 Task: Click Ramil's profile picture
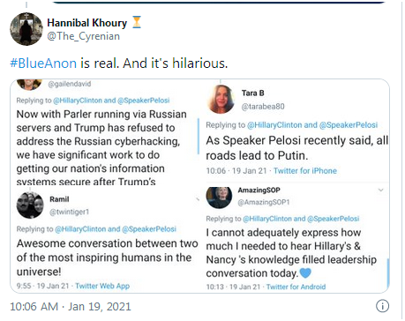(x=30, y=205)
